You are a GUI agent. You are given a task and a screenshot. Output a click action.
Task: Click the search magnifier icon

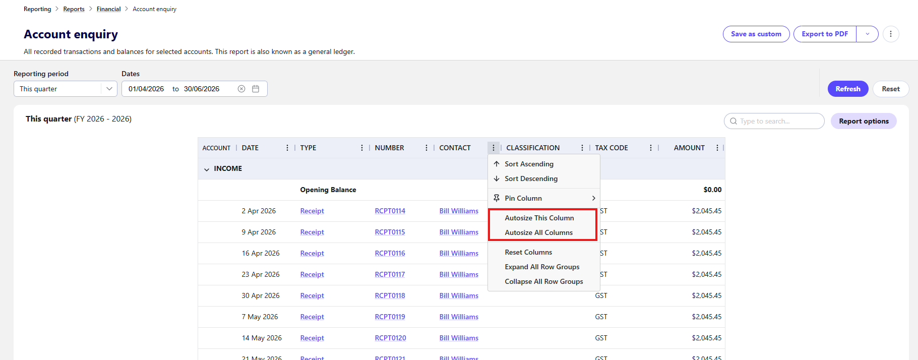733,121
